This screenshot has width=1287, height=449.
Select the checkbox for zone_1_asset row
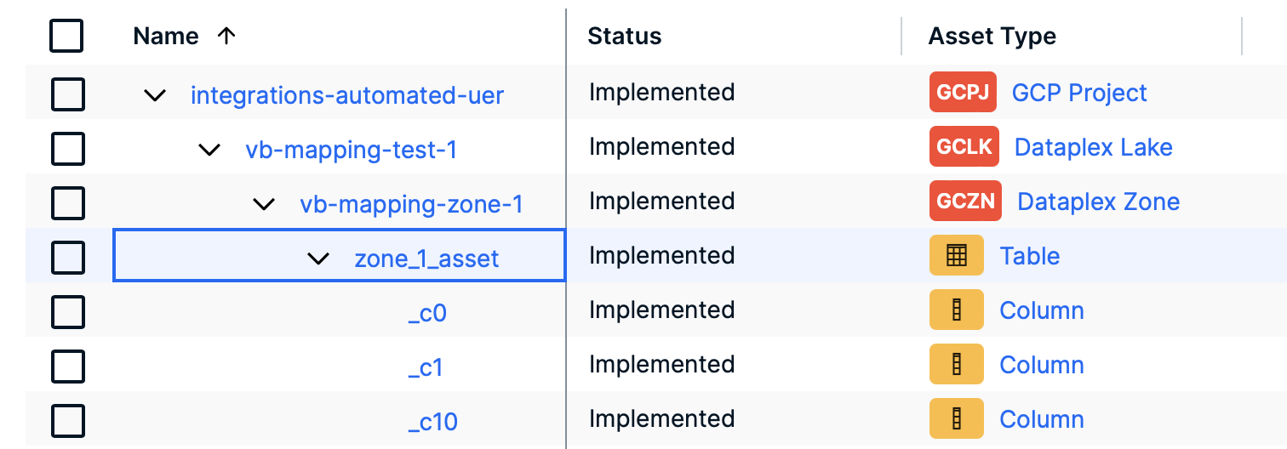[x=68, y=257]
